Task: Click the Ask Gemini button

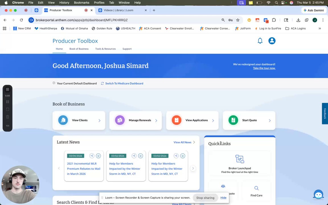Action: point(314,10)
